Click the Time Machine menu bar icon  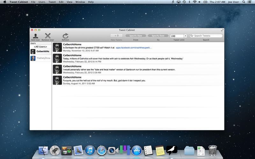click(x=184, y=2)
